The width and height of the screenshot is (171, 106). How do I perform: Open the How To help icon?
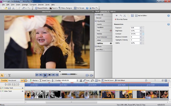90,8
